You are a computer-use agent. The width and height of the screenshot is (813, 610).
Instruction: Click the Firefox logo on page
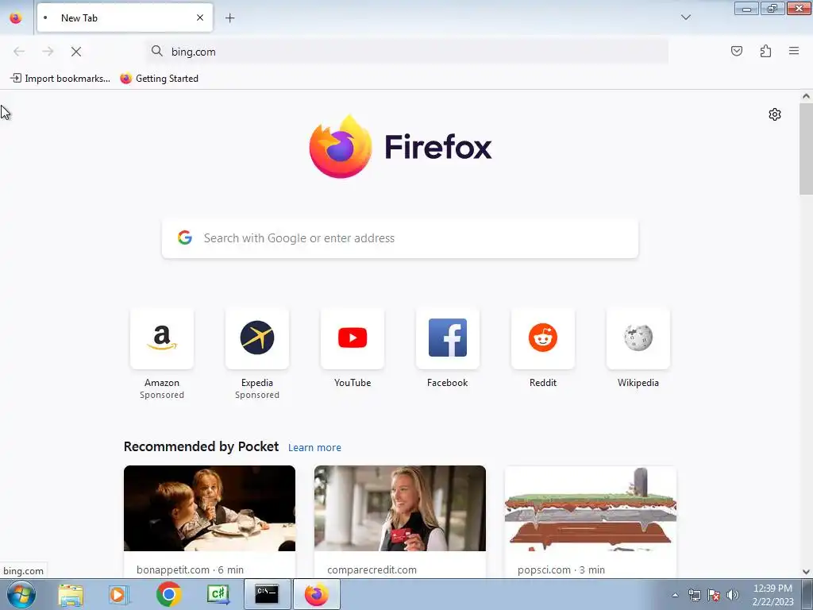pyautogui.click(x=400, y=147)
